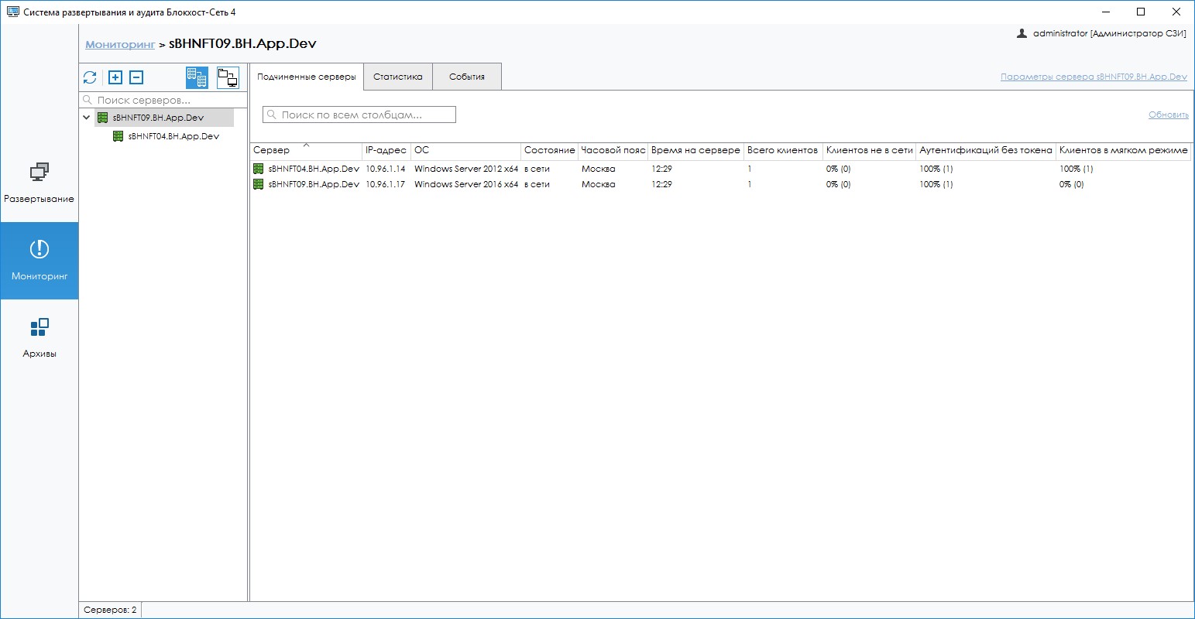Click server icon of sBHNFT04 table row
Screen dimensions: 1195x619
point(259,169)
